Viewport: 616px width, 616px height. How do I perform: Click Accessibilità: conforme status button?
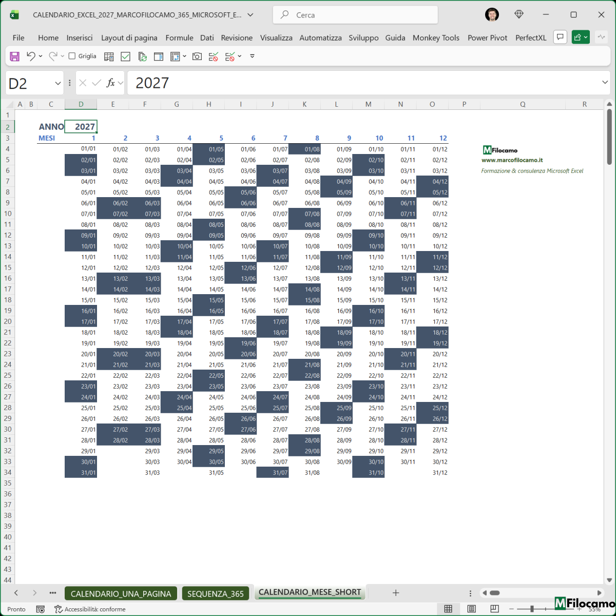[90, 609]
